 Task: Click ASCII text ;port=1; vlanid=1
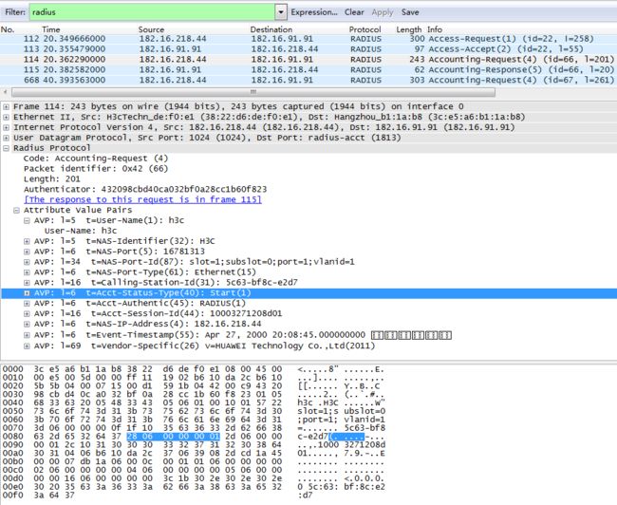click(342, 420)
